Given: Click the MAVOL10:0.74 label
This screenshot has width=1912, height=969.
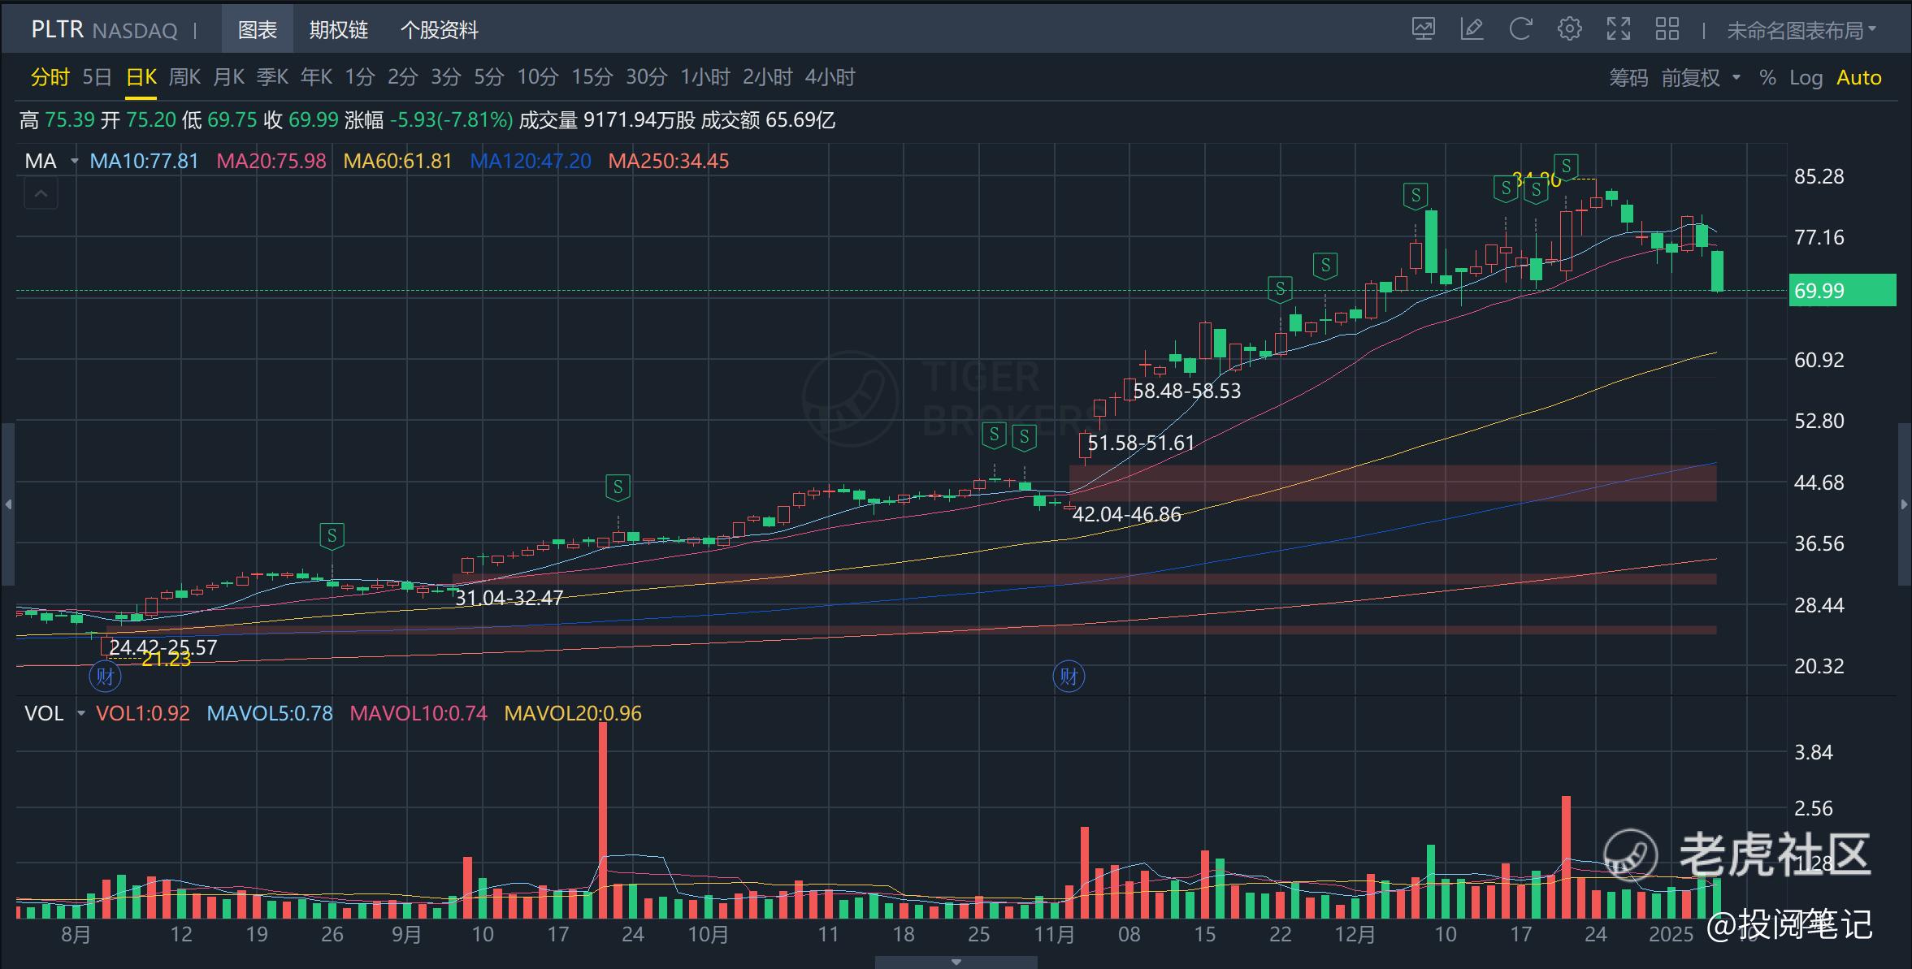Looking at the screenshot, I should (418, 713).
